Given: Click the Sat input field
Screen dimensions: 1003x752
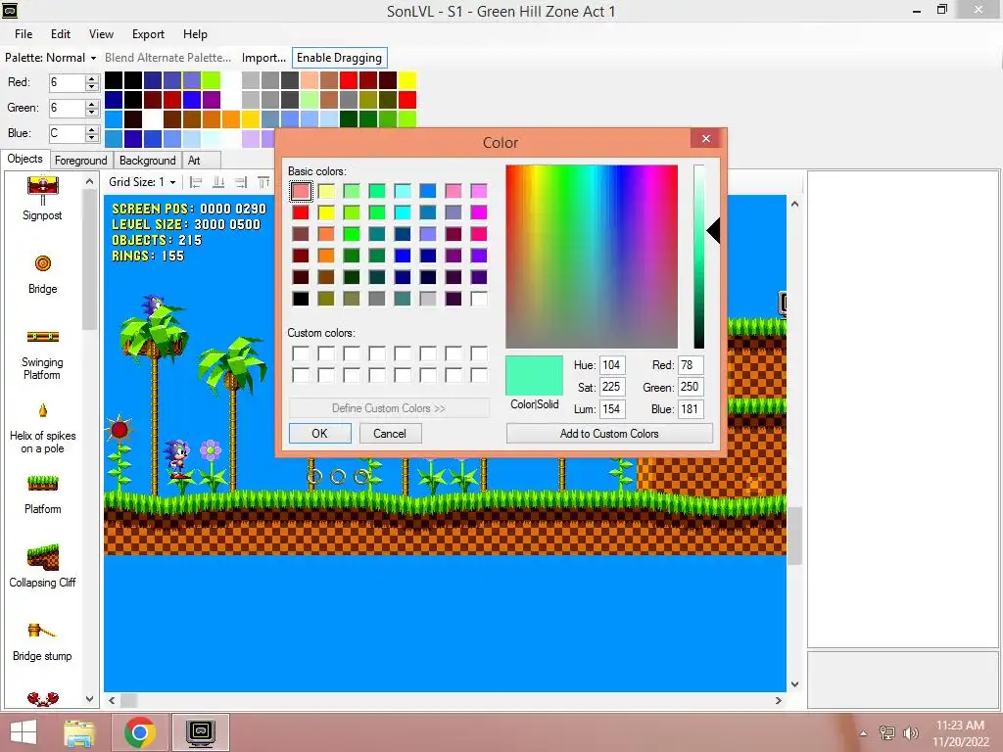Looking at the screenshot, I should (612, 387).
